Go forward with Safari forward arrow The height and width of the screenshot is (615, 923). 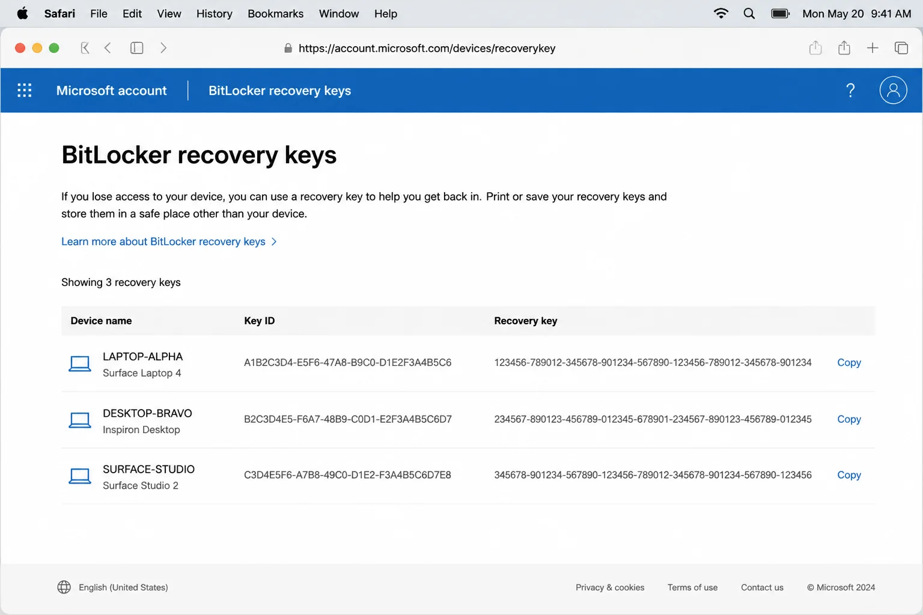pos(163,48)
